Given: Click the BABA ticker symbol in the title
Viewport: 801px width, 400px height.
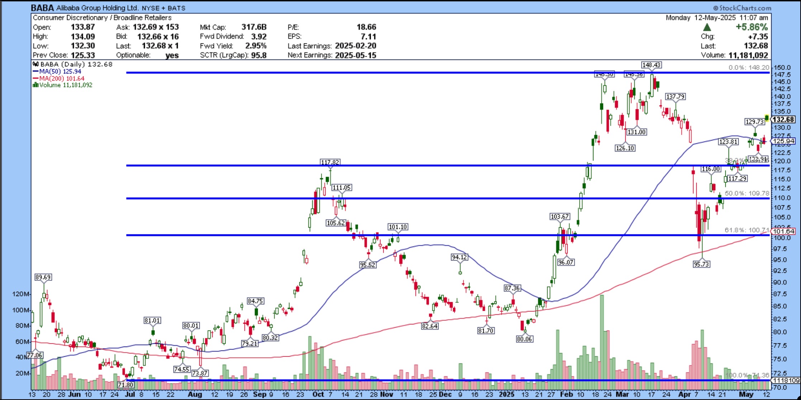Looking at the screenshot, I should 42,8.
